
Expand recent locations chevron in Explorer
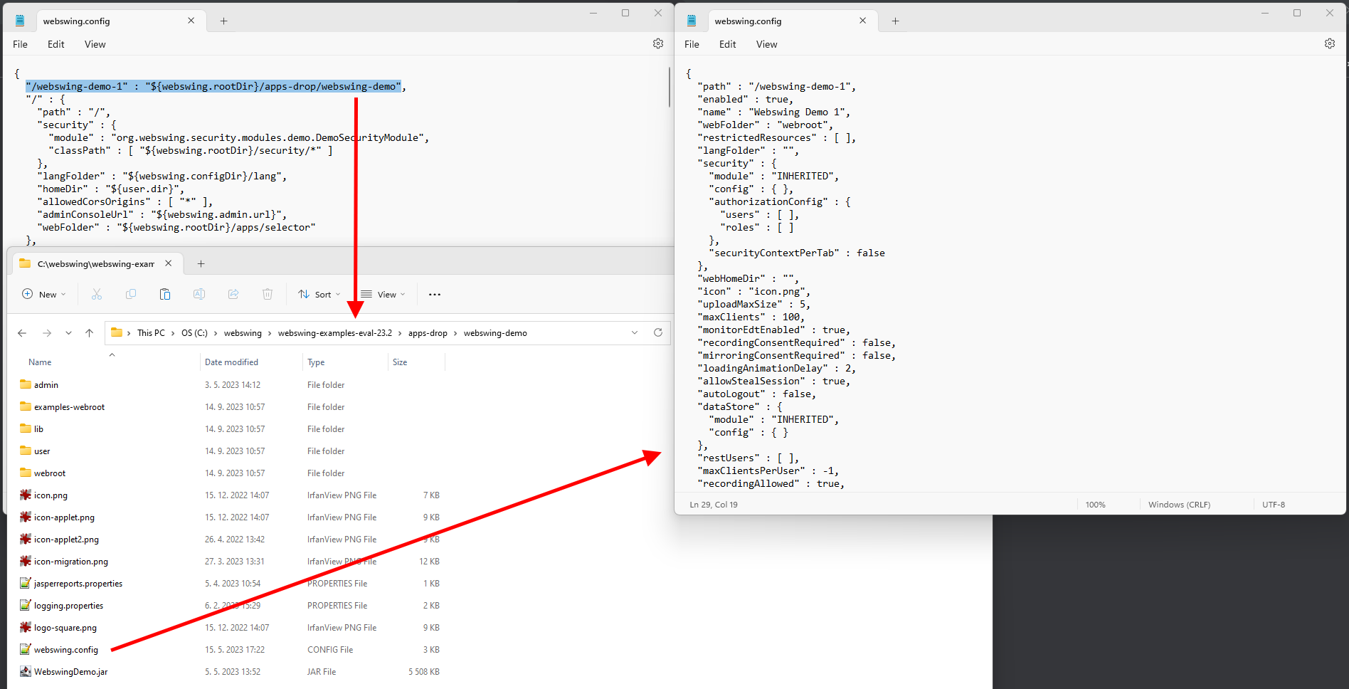[68, 332]
